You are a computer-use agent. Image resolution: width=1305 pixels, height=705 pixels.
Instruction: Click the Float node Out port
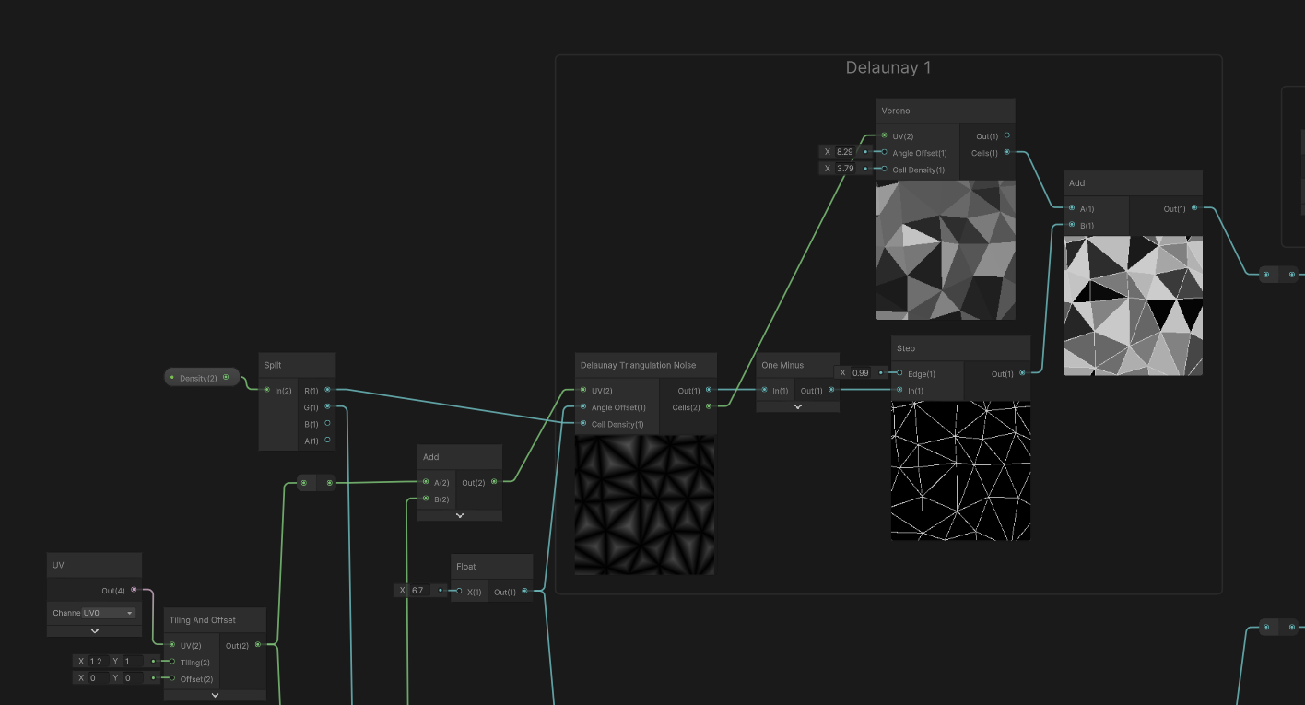click(524, 592)
